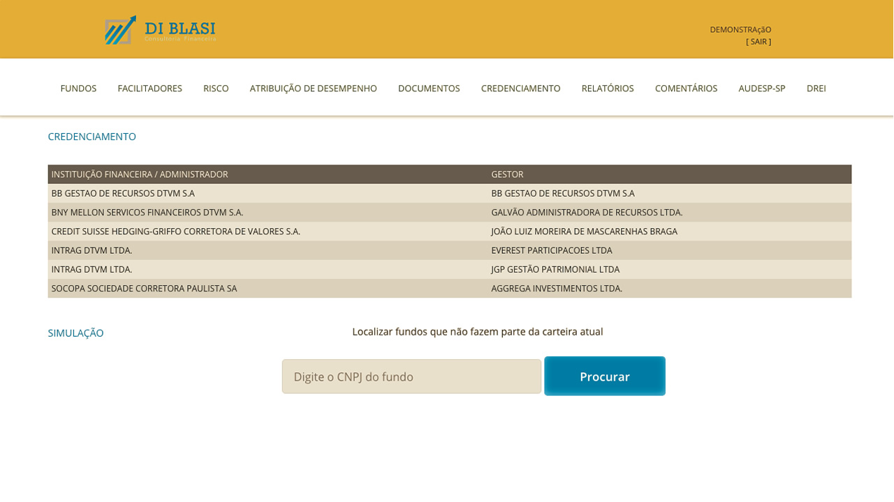Click the INSTITUIÇÃO FINANCEIRA / ADMINISTRADOR column header
The height and width of the screenshot is (502, 894).
coord(140,174)
